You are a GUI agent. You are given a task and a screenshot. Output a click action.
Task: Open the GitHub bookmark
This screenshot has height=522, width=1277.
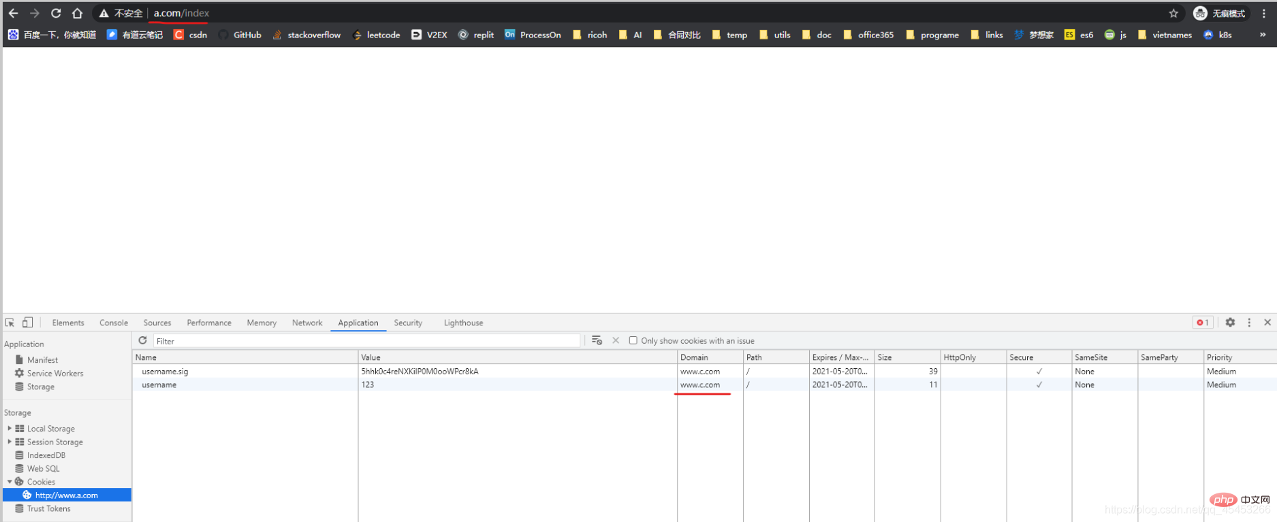pos(240,35)
